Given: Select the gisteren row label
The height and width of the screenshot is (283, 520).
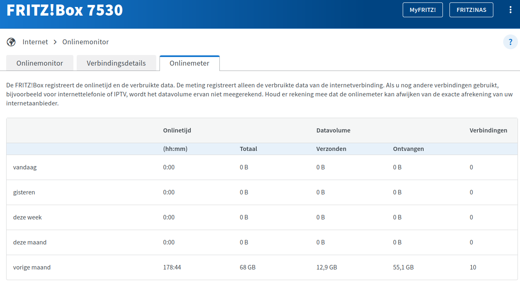Looking at the screenshot, I should coord(24,192).
